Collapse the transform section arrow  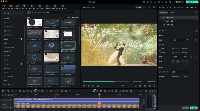(x=164, y=35)
